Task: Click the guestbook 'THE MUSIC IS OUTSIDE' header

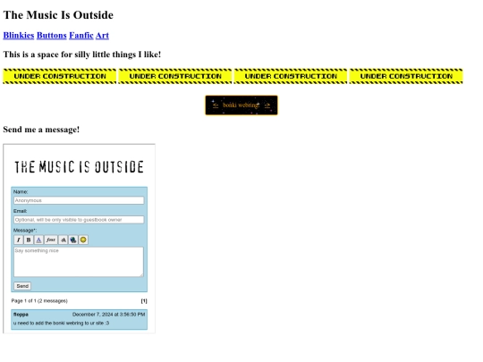Action: pos(79,167)
